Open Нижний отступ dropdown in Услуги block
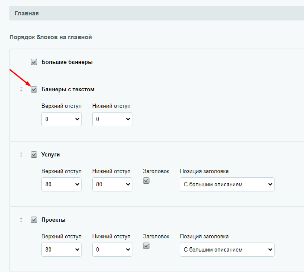This screenshot has width=304, height=272. 112,184
